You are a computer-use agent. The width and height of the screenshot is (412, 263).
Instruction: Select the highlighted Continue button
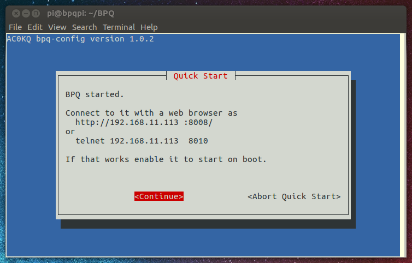point(159,196)
